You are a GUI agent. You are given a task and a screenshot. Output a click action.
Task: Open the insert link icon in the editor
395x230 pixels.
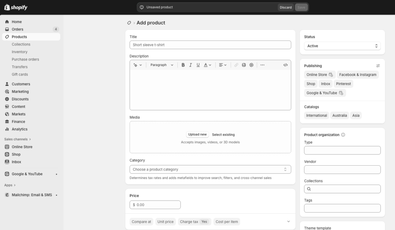pyautogui.click(x=236, y=65)
